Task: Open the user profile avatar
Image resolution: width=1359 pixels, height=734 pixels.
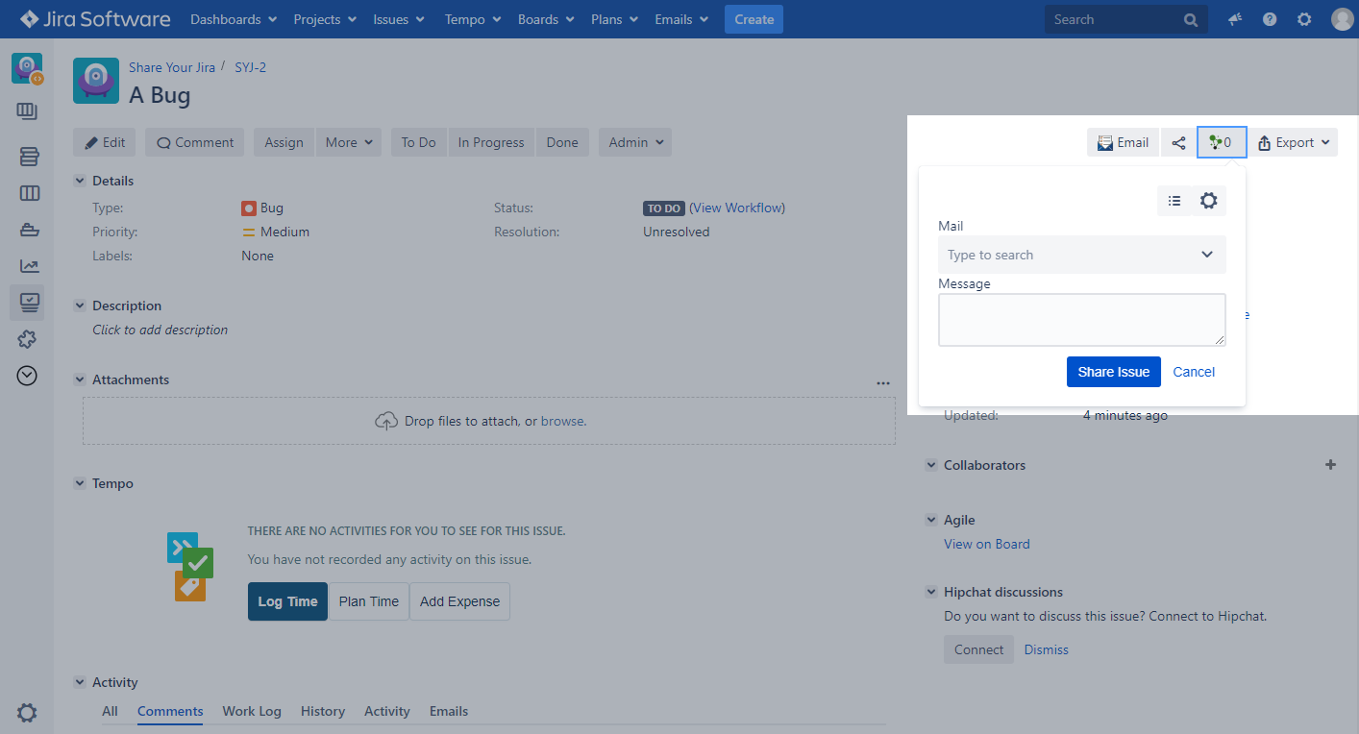Action: tap(1342, 19)
